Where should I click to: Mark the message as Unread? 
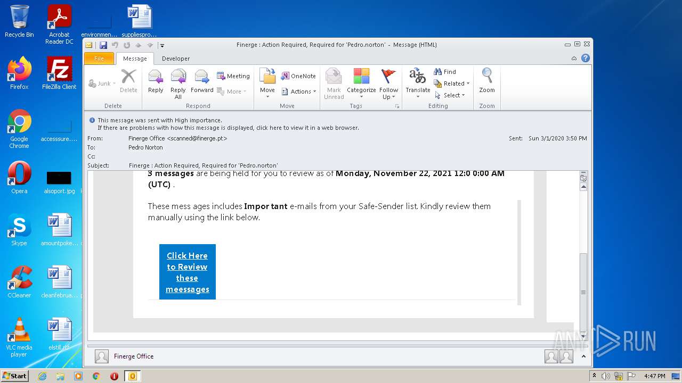(334, 84)
